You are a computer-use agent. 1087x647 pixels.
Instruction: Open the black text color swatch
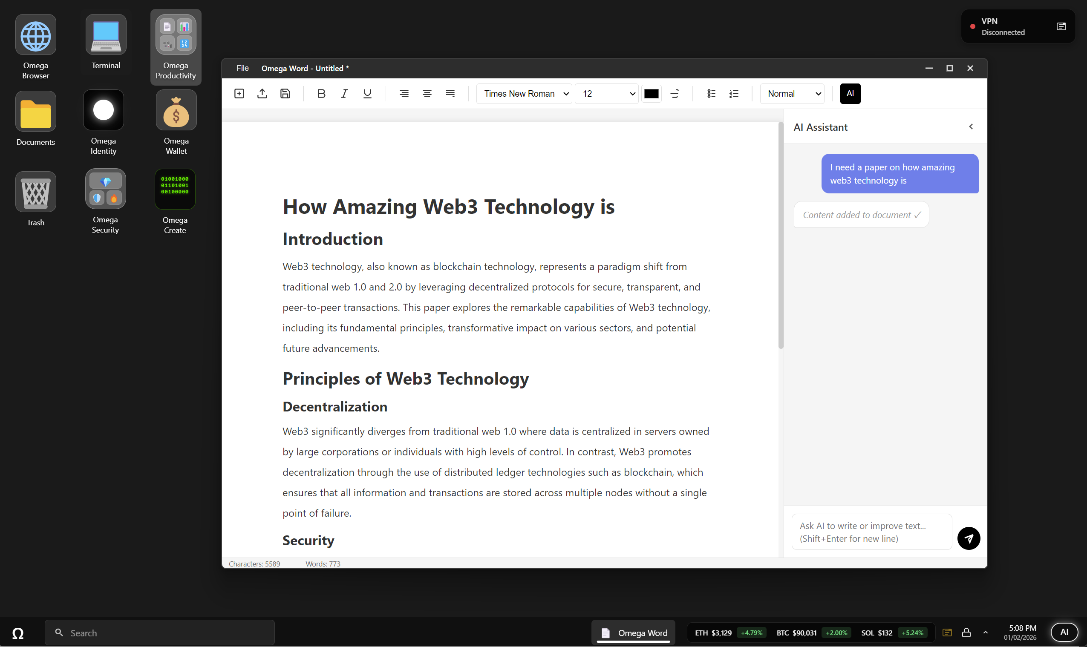click(x=652, y=94)
